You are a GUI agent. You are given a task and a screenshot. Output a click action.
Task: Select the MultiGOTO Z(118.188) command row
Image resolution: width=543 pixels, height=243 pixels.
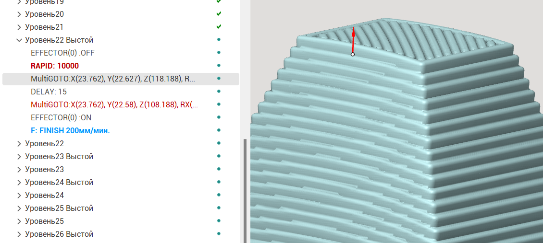click(113, 79)
